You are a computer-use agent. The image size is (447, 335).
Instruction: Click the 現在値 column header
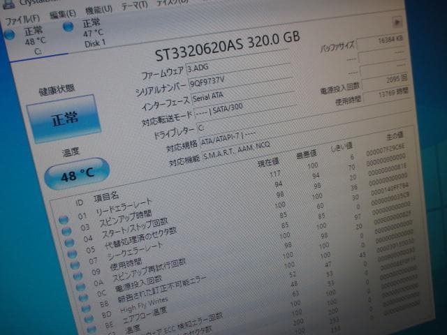268,163
